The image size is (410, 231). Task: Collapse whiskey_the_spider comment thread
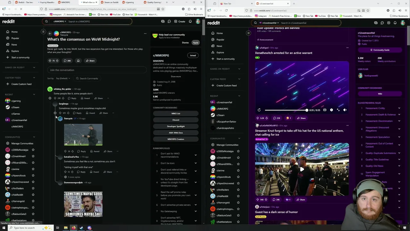coord(50,98)
